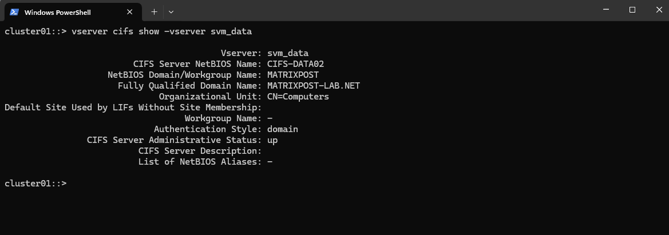Screen dimensions: 669x235
Task: Click the Administrative Status up value
Action: click(x=272, y=140)
